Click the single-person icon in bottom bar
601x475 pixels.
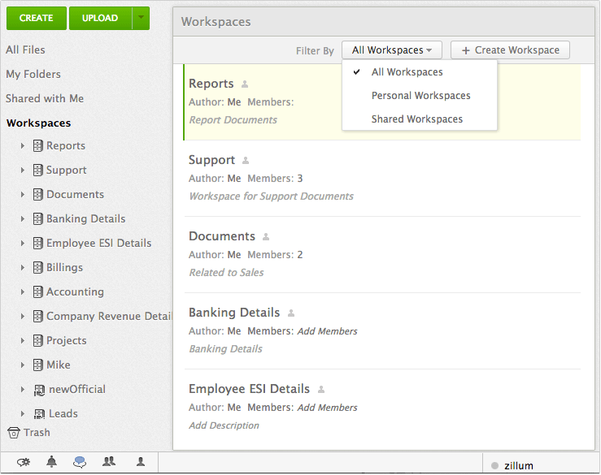141,462
